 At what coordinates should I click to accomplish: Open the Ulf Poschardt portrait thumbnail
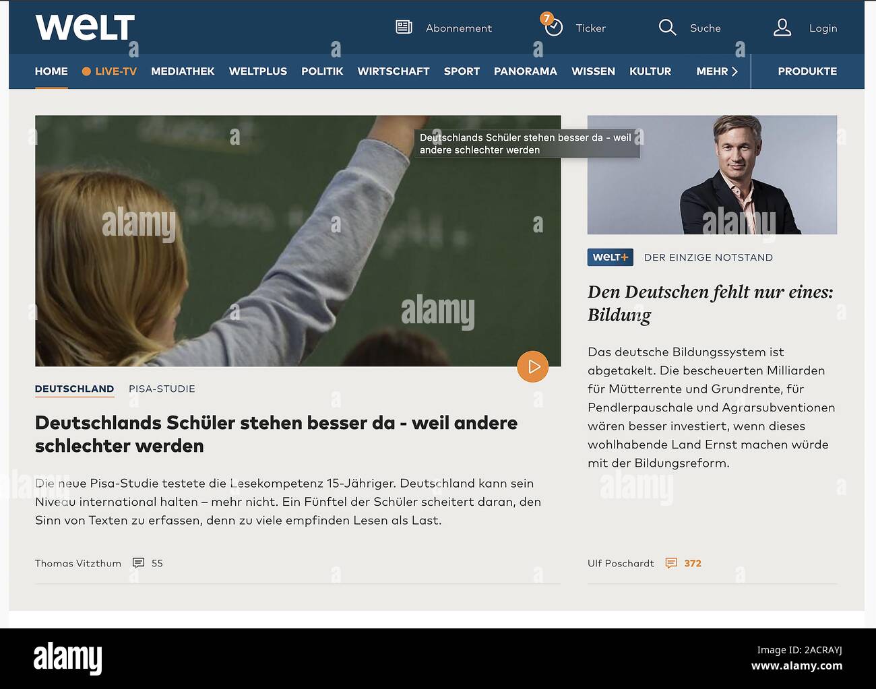coord(712,175)
